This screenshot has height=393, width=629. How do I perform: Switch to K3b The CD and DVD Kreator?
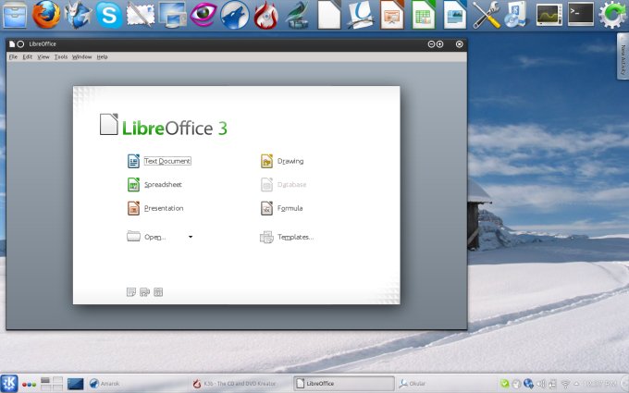pos(240,384)
